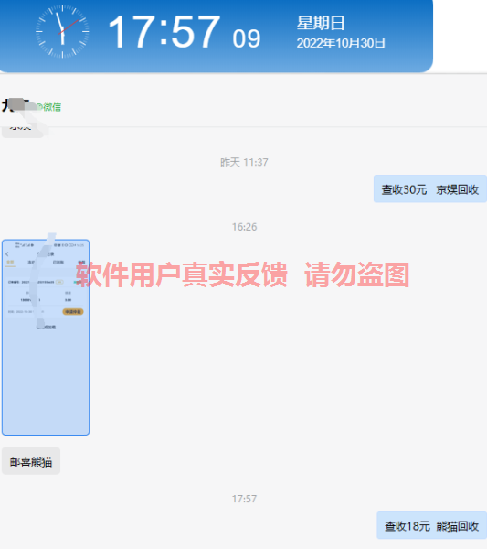Screen dimensions: 487x549
Task: Click the 查收18元 熊猫回收 message bubble
Action: click(x=432, y=525)
